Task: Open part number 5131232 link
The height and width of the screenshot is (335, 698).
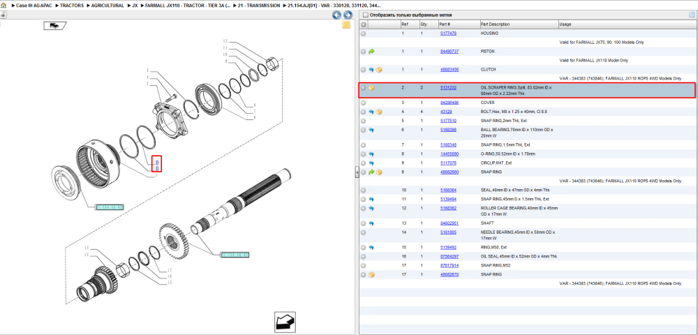Action: [448, 88]
